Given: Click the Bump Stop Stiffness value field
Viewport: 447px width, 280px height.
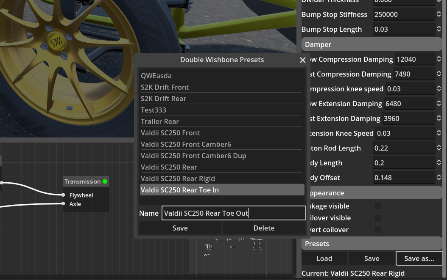Looking at the screenshot, I should tap(404, 14).
